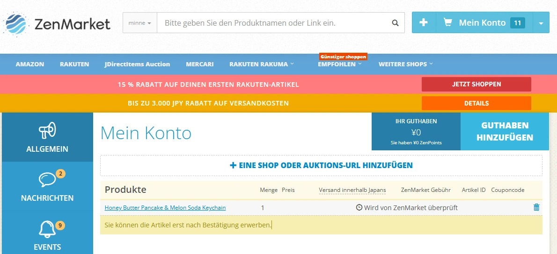
Task: Click the plus icon beside Mein Konto
Action: (x=424, y=23)
